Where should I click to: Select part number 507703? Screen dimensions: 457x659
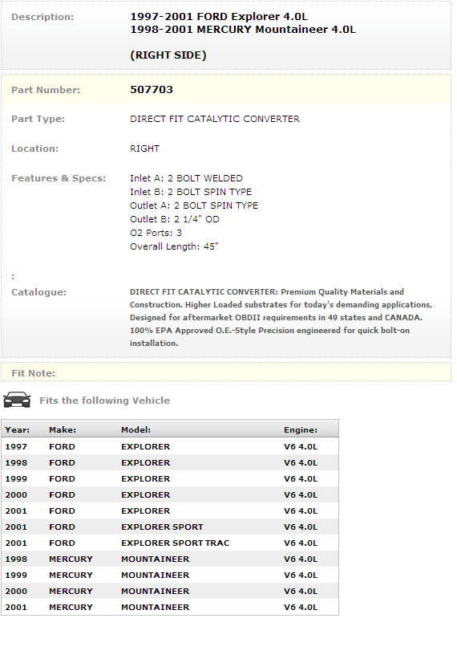tap(152, 90)
